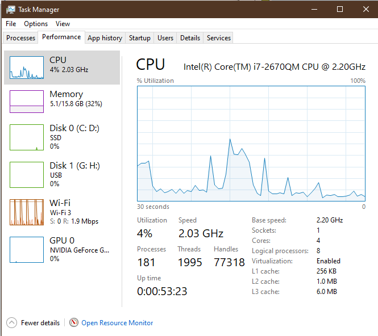Open the File menu

click(x=11, y=24)
